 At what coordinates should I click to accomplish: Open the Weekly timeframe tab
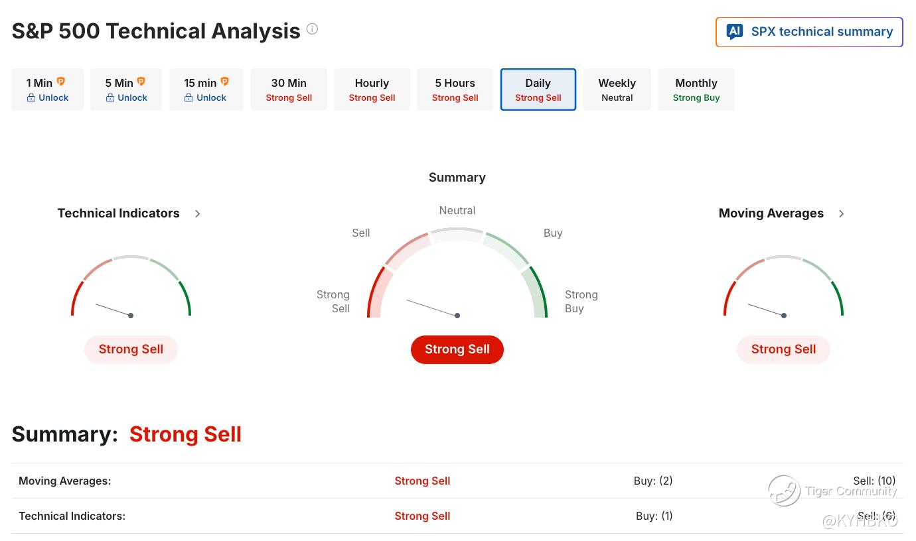[617, 90]
